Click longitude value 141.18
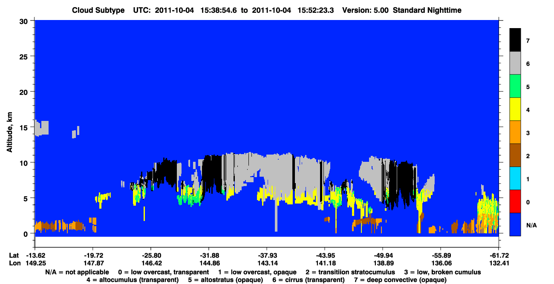The width and height of the screenshot is (554, 284). [325, 264]
